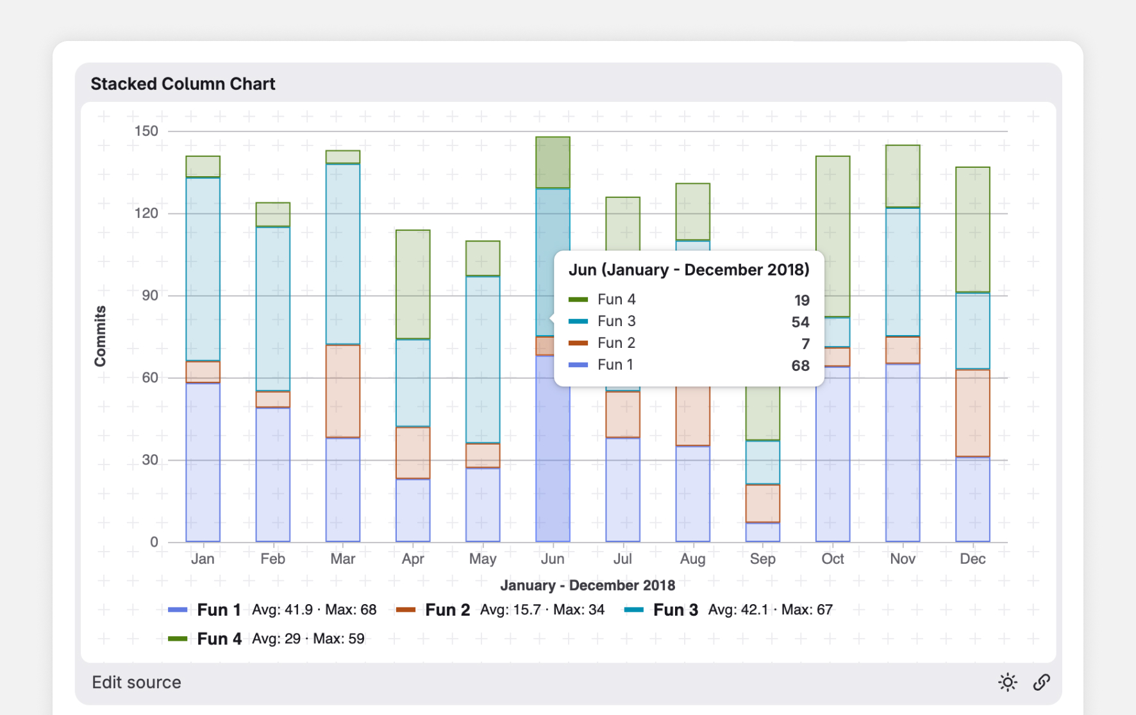The width and height of the screenshot is (1136, 715).
Task: Open the Edit source link
Action: (x=137, y=682)
